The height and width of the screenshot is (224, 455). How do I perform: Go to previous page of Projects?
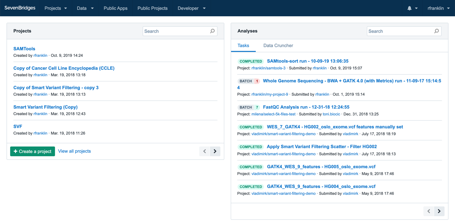click(204, 151)
